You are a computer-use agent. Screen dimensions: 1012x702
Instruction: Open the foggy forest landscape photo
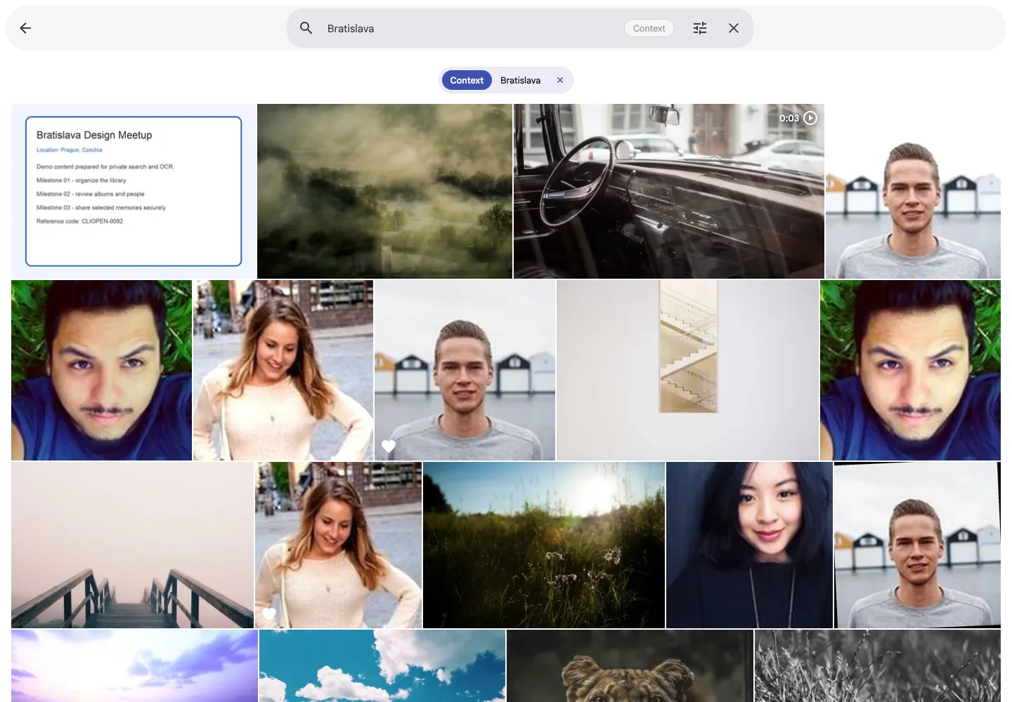click(384, 191)
